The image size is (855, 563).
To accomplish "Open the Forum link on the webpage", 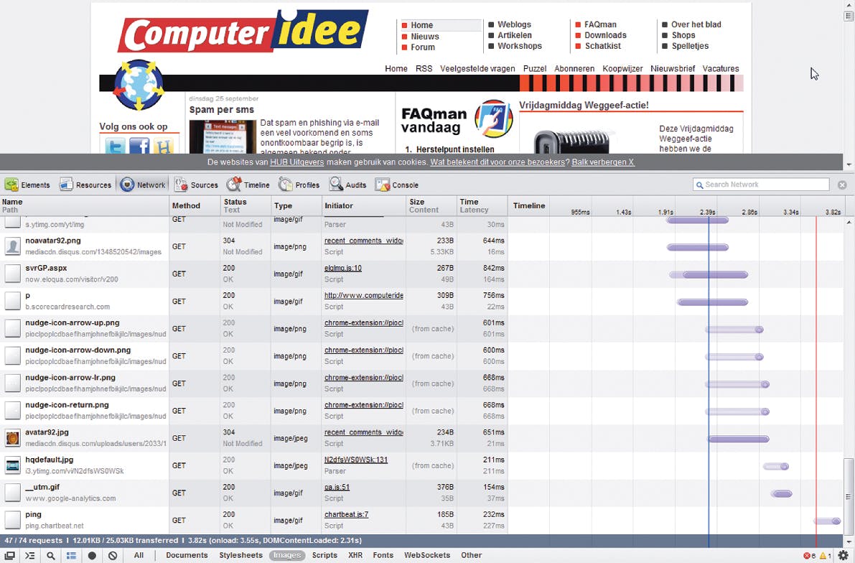I will point(423,47).
